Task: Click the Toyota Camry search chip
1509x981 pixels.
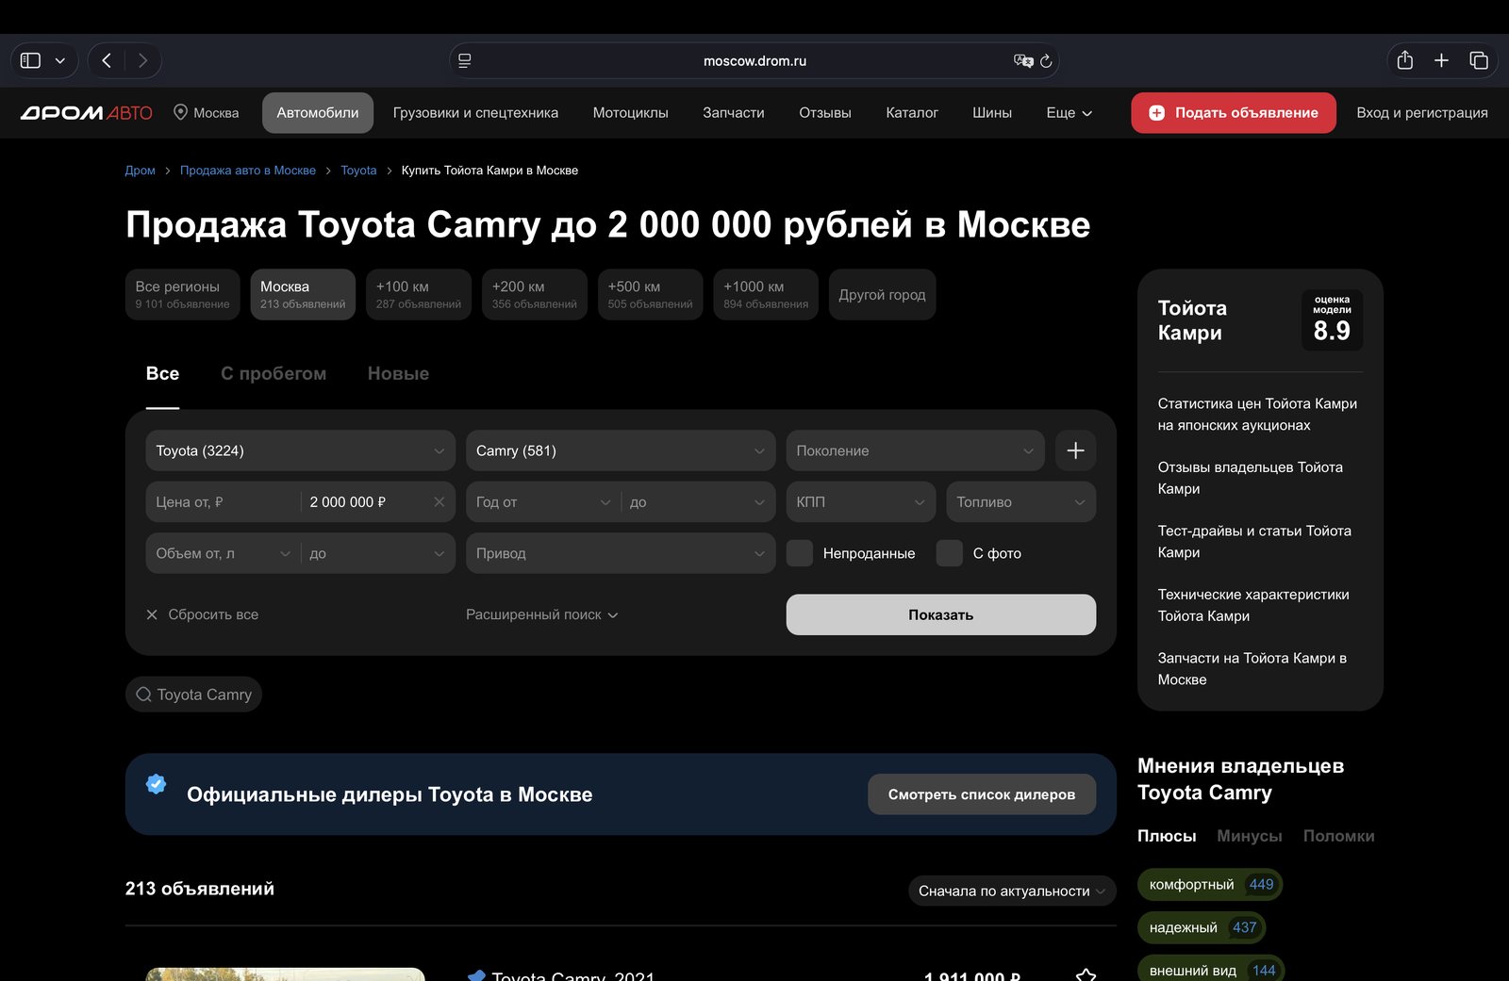Action: pos(193,695)
